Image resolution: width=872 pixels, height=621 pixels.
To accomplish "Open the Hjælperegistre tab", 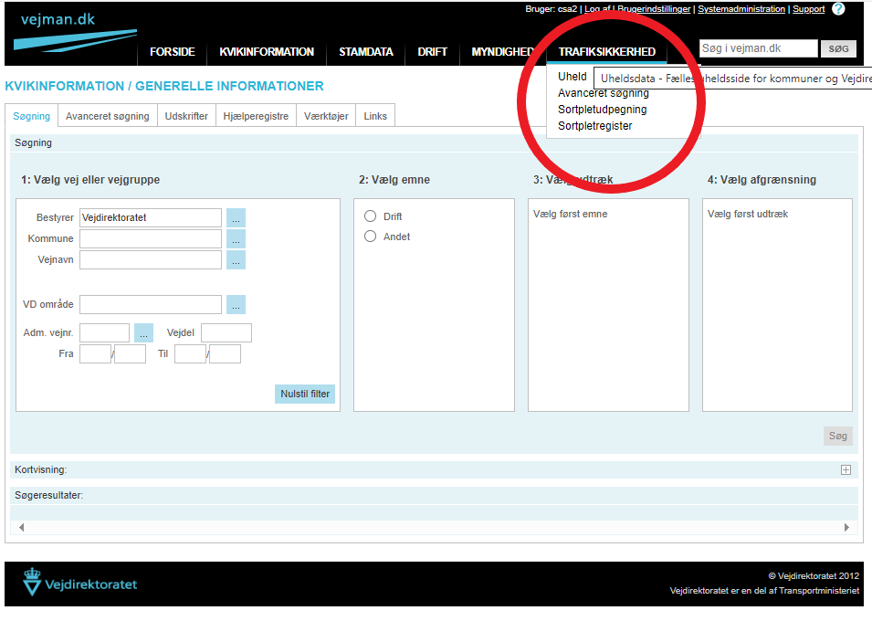I will click(257, 117).
